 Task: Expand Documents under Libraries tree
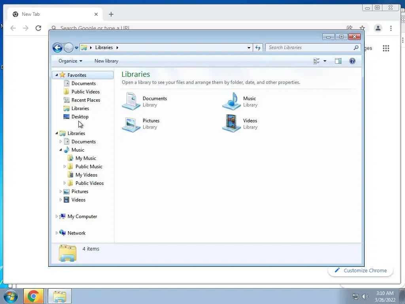click(61, 142)
